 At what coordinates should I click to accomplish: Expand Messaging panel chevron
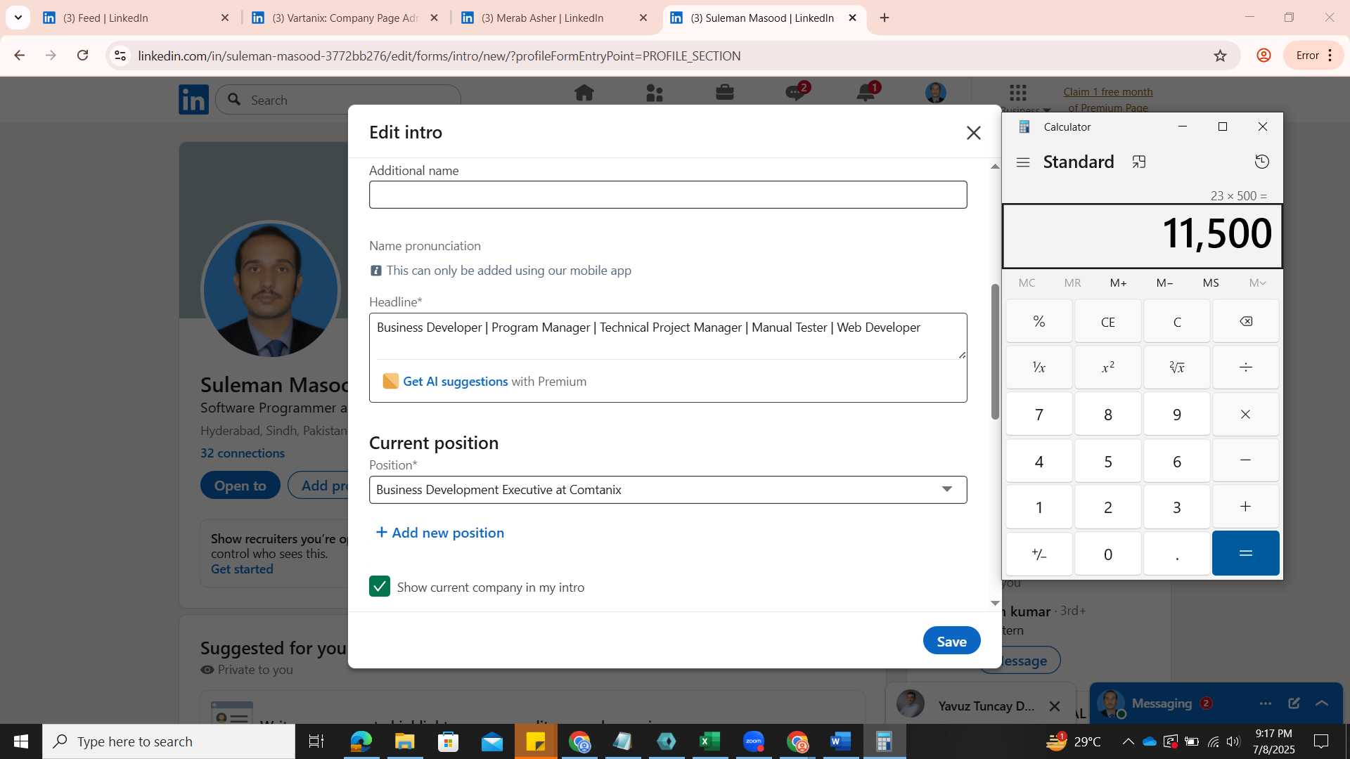(x=1322, y=703)
